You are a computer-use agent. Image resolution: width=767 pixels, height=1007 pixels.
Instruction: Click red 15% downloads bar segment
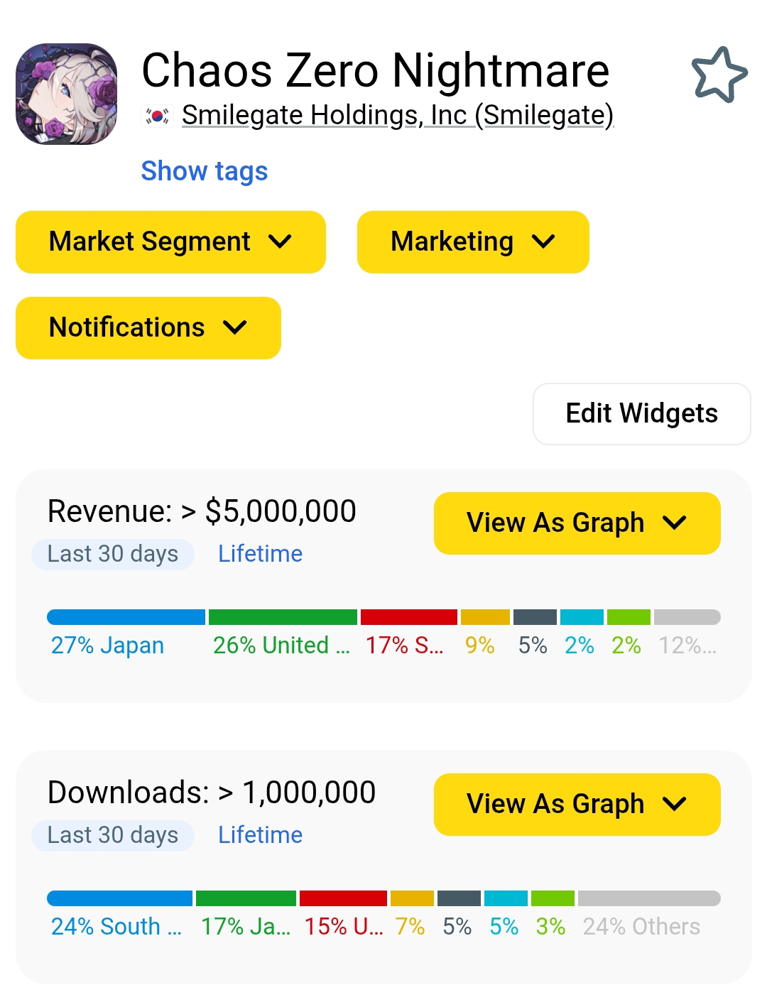343,898
